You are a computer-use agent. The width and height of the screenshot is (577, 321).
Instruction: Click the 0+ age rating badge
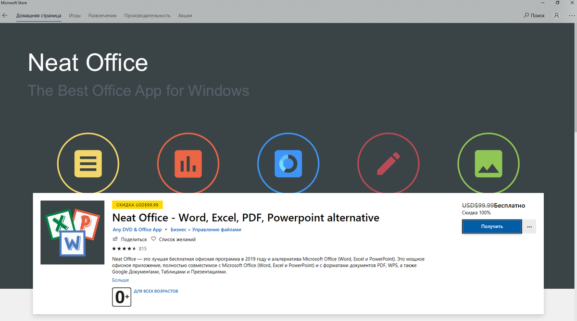pyautogui.click(x=121, y=297)
